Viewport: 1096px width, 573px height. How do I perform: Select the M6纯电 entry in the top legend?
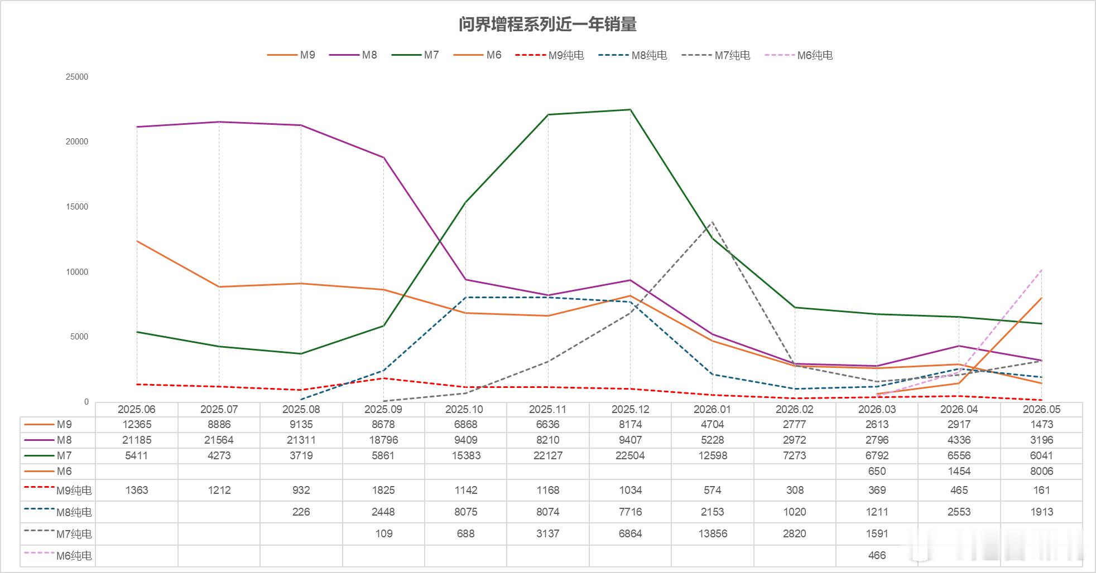pos(799,55)
